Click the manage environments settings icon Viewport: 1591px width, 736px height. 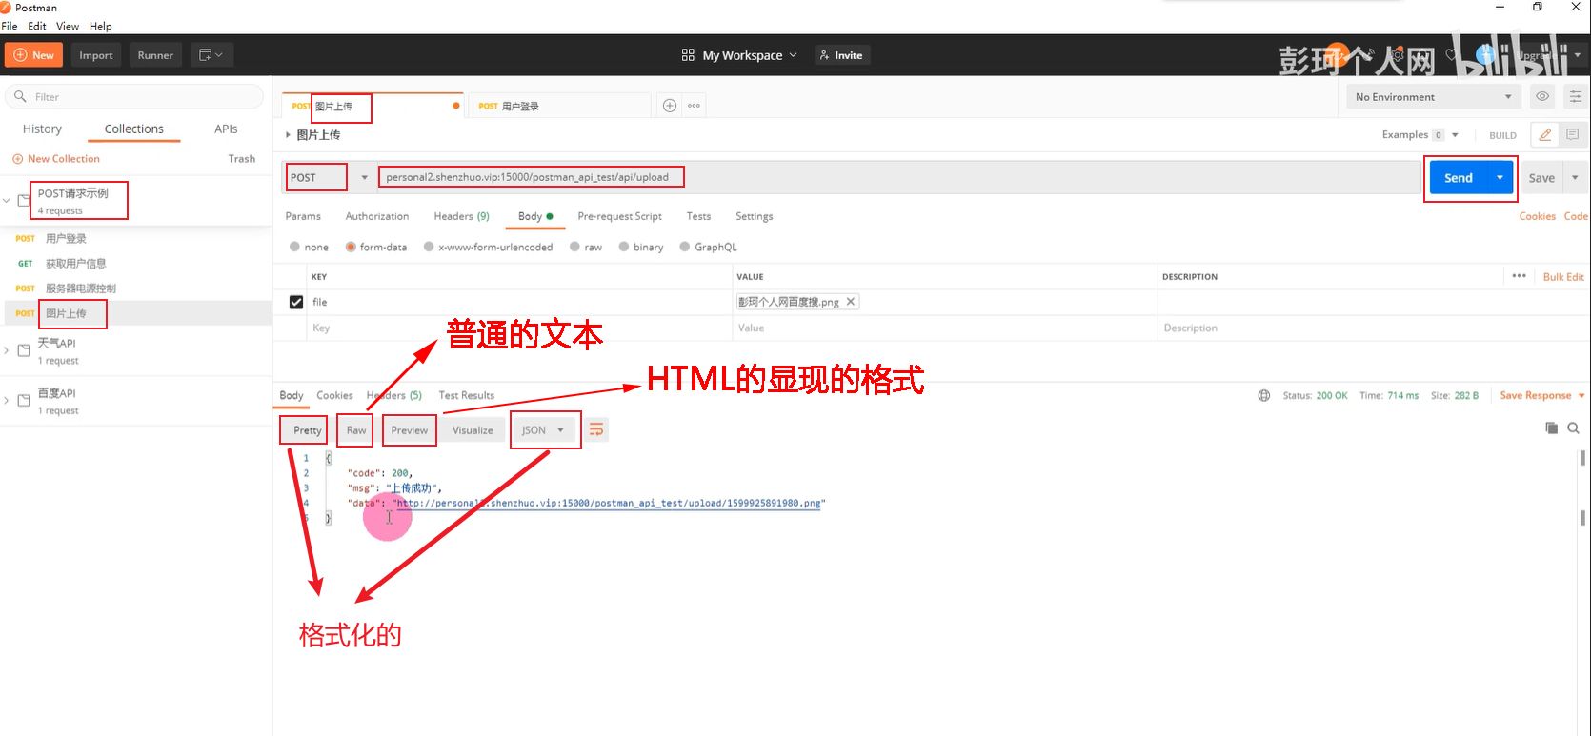click(x=1576, y=97)
